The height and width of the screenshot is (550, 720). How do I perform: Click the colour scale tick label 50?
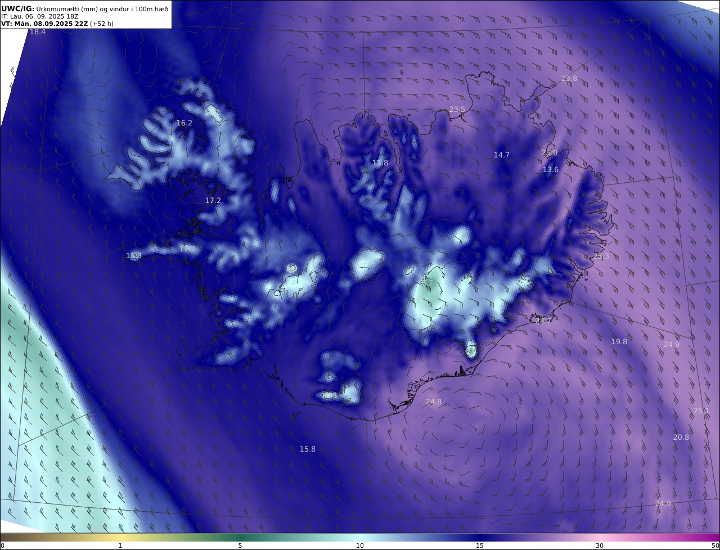(x=715, y=546)
